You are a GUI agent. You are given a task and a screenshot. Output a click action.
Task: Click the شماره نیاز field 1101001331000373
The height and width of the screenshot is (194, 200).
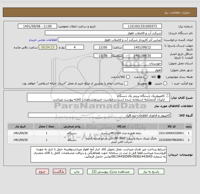pos(142,26)
